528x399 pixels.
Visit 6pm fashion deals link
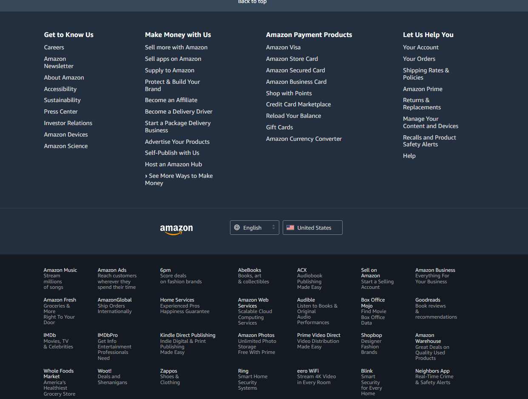point(181,276)
